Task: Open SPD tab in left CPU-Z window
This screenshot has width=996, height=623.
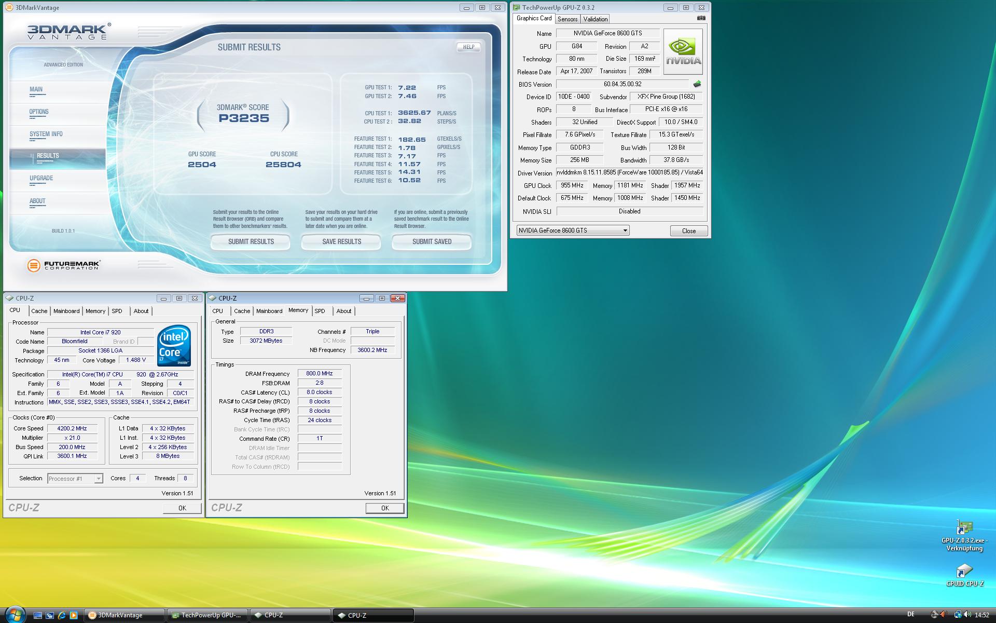Action: [x=117, y=311]
